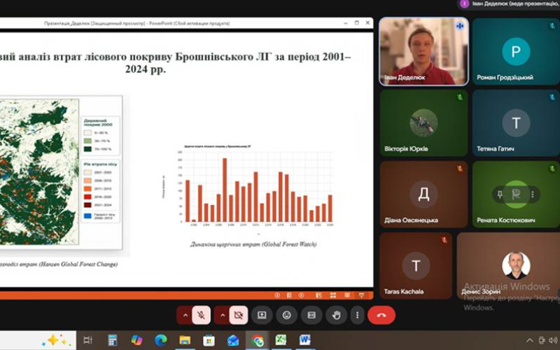Open Meet more options menu

tap(357, 315)
